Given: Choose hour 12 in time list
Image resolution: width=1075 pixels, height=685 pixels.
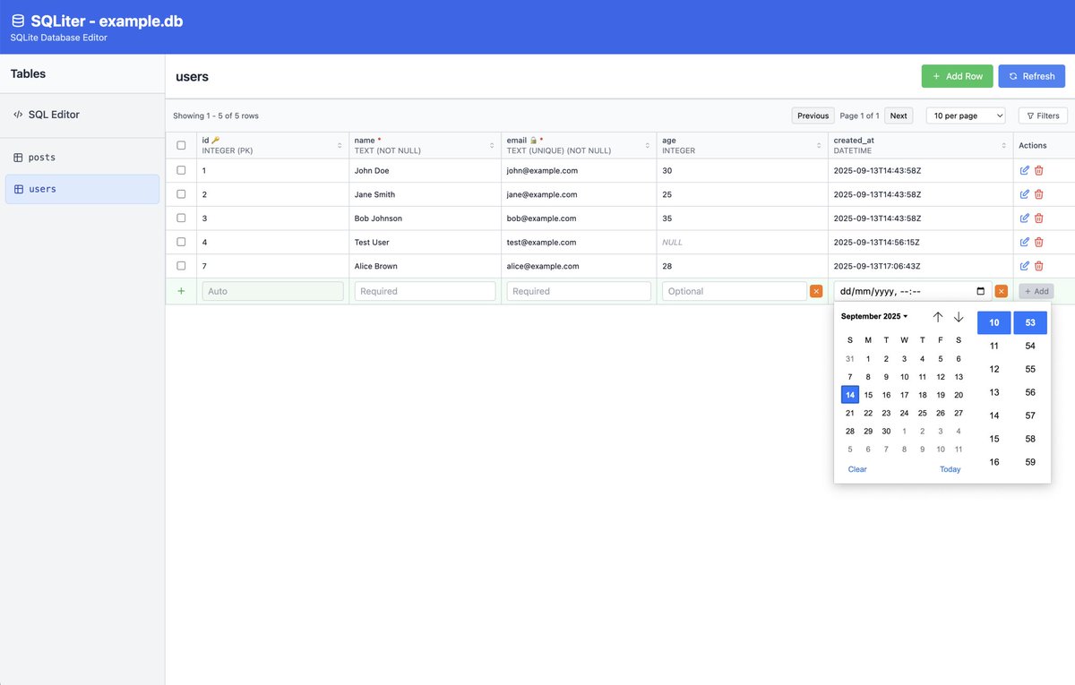Looking at the screenshot, I should pyautogui.click(x=994, y=369).
